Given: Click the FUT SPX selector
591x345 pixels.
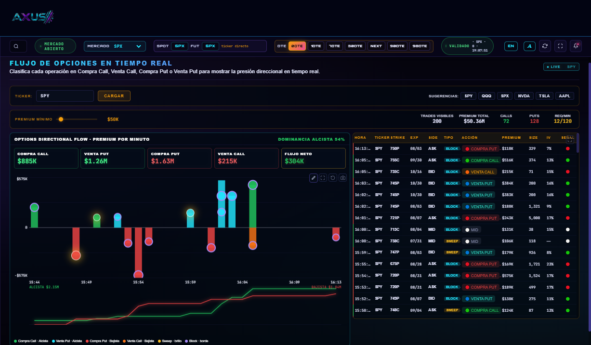Looking at the screenshot, I should point(210,46).
